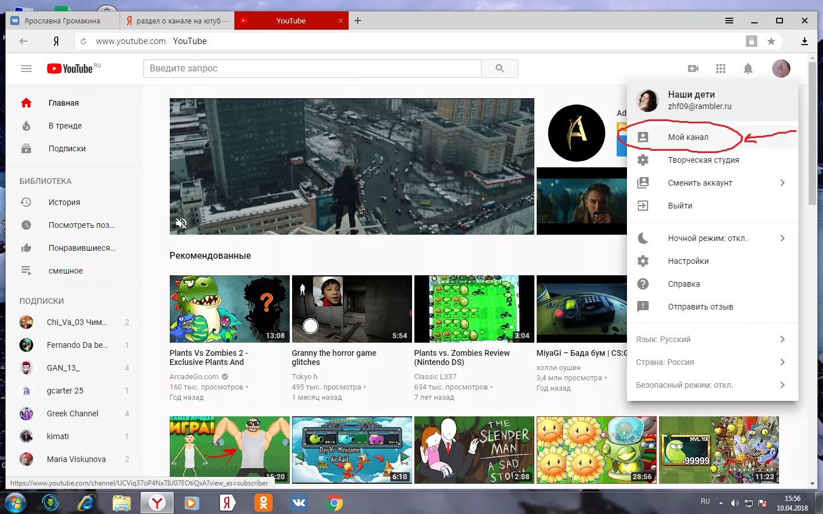Screen dimensions: 823x514
Task: Click the sign out icon (Выйти)
Action: [x=643, y=206]
